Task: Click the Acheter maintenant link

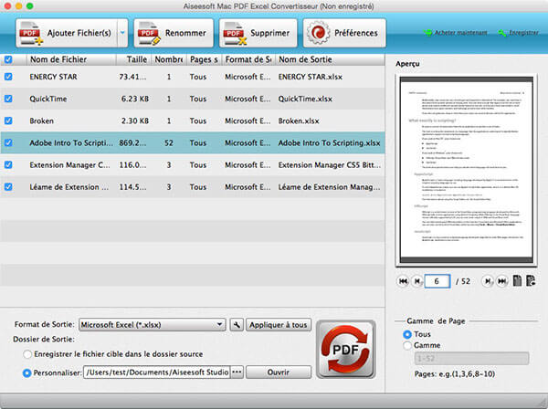Action: click(456, 33)
